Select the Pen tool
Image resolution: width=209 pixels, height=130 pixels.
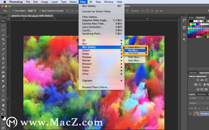3,86
